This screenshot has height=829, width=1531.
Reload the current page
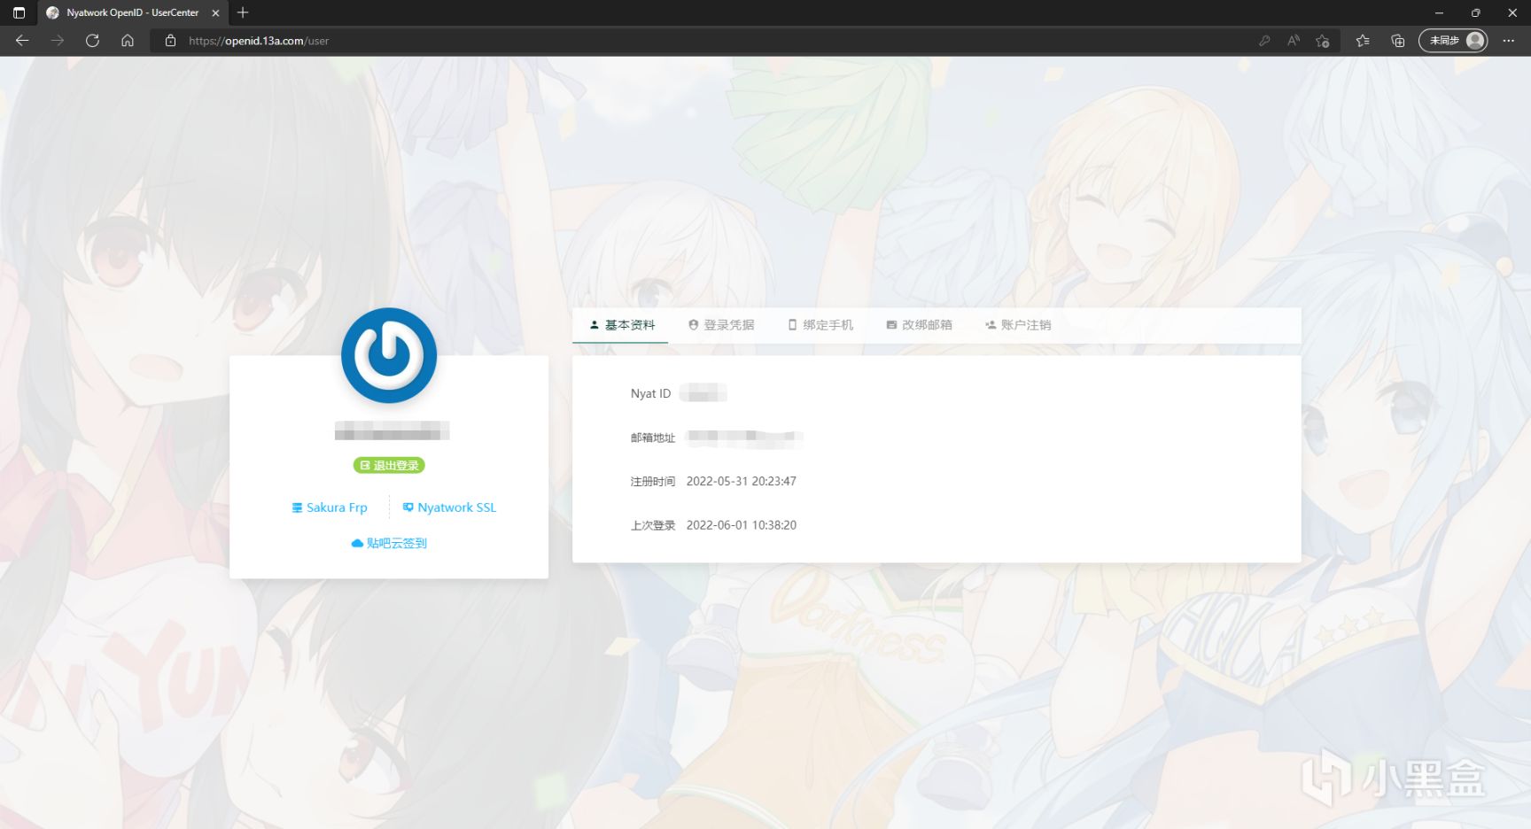[92, 41]
